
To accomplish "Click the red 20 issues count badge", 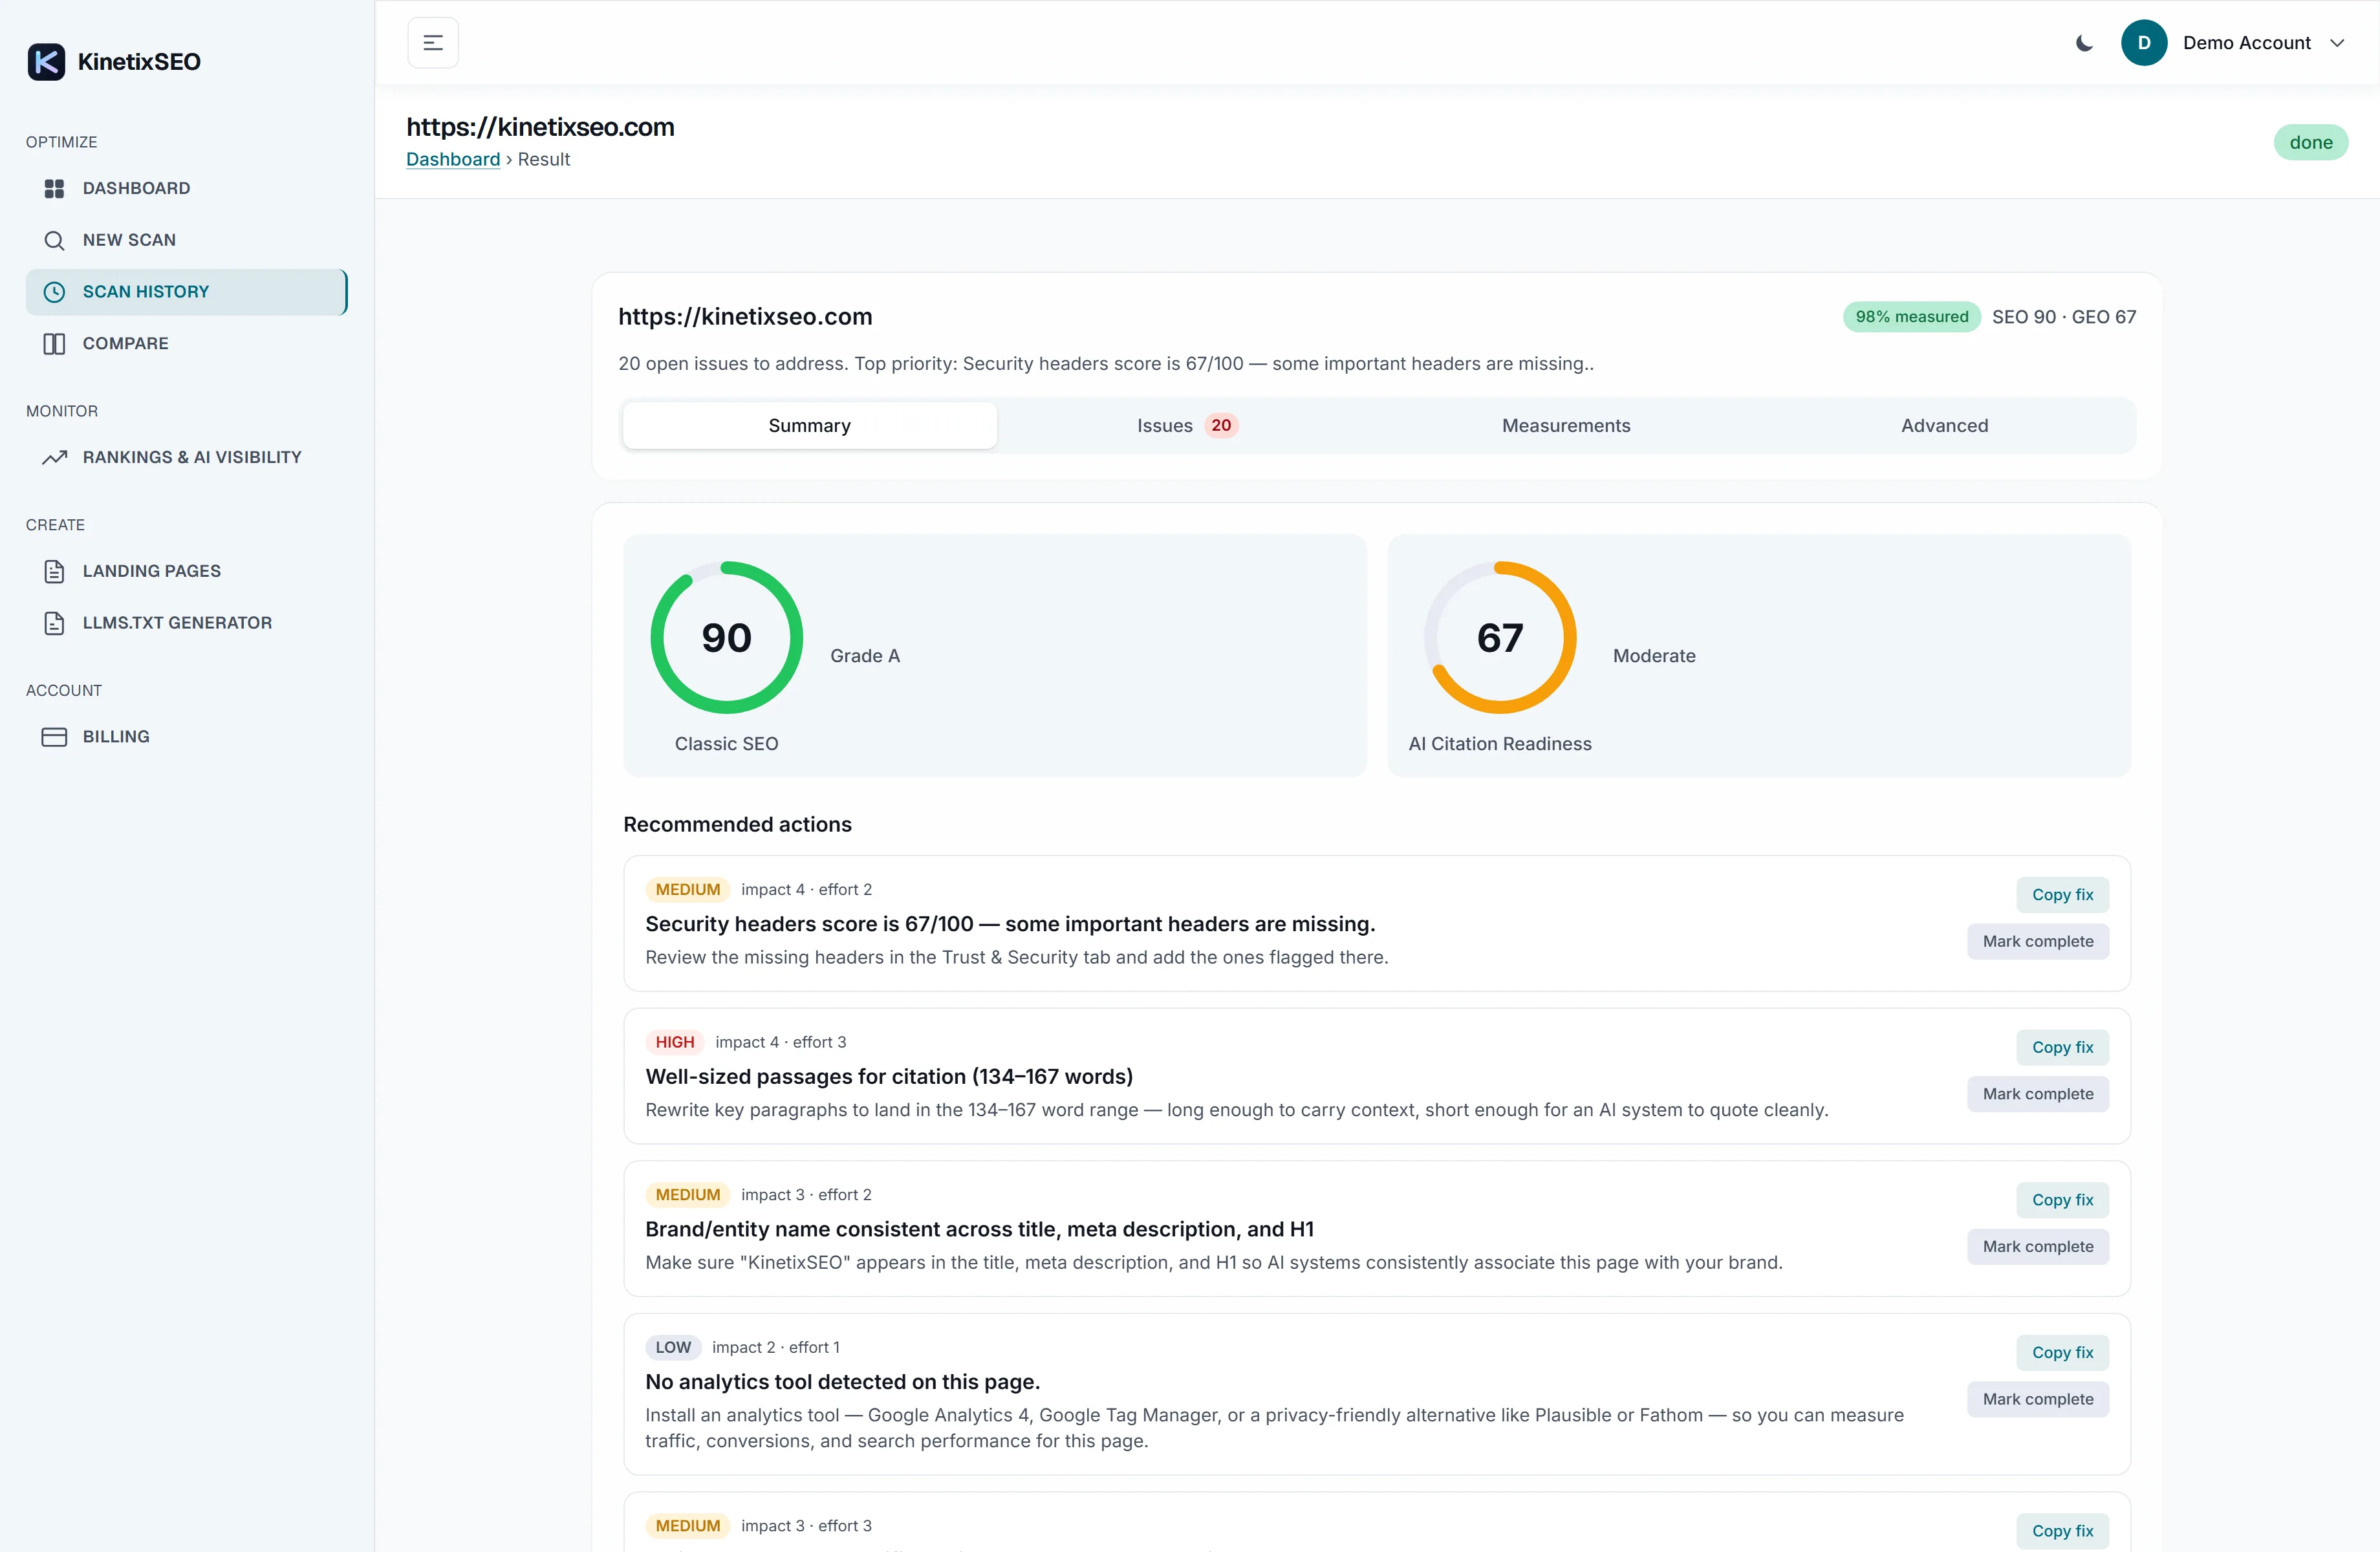I will [x=1221, y=426].
